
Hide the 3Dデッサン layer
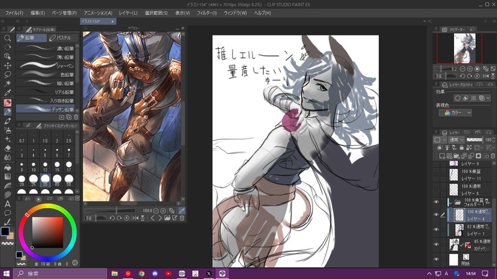click(x=436, y=244)
